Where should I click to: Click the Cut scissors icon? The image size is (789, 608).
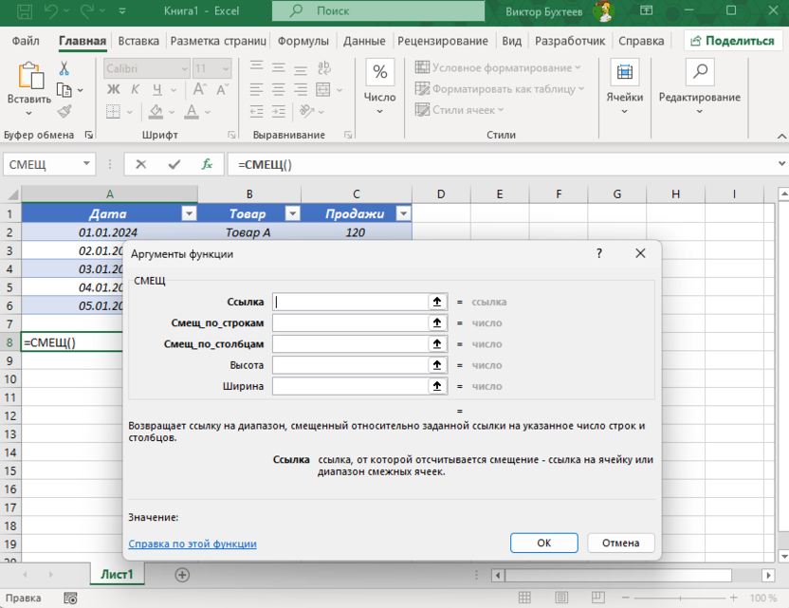64,68
